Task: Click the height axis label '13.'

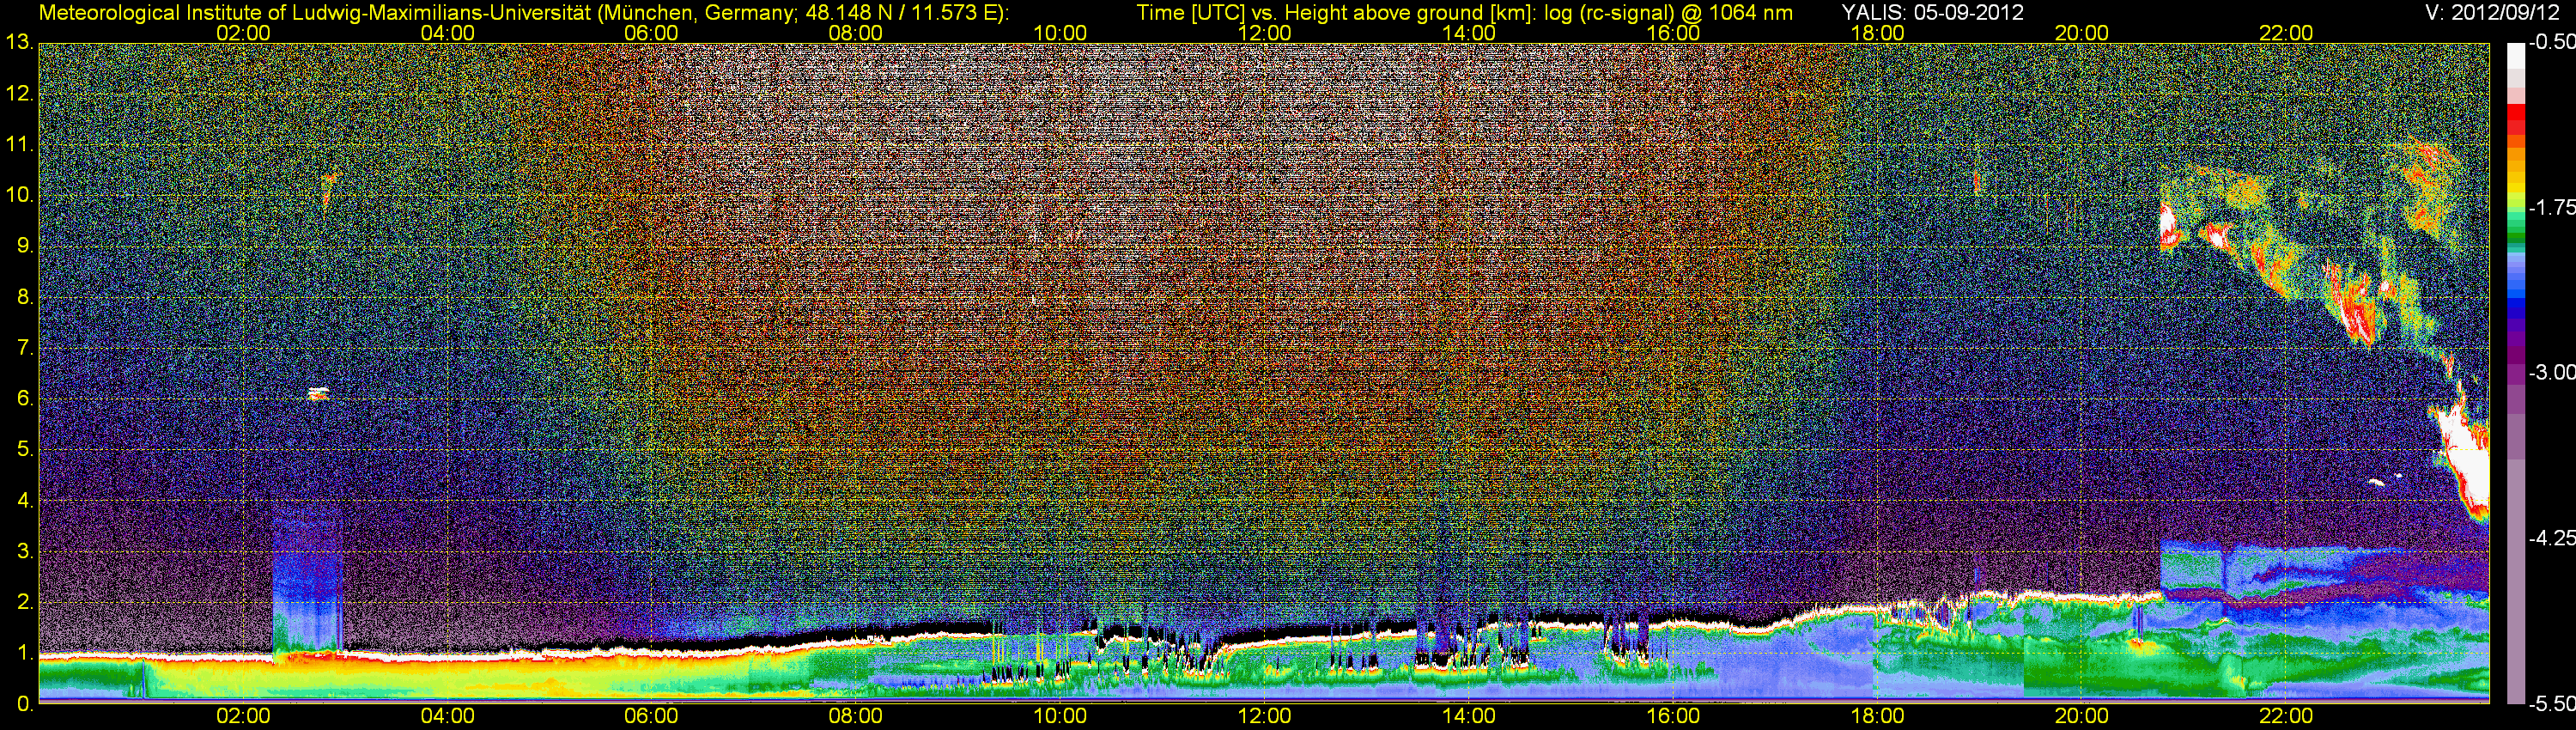Action: (x=20, y=43)
